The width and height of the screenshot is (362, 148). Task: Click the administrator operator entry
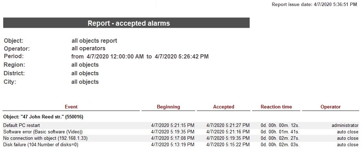[345, 126]
